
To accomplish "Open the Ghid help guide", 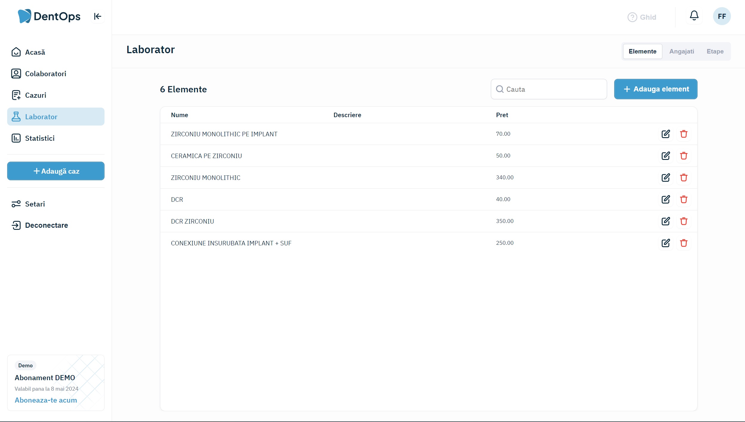I will coord(642,17).
